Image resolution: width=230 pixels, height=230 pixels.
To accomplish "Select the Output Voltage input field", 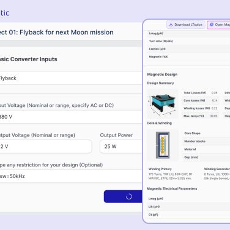I will pos(46,146).
